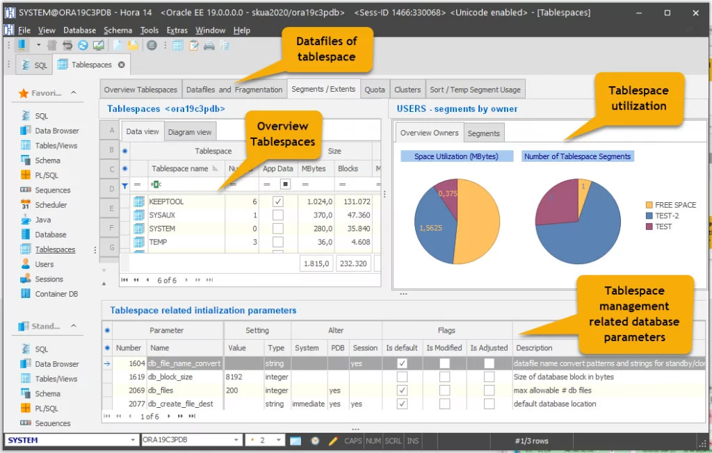Click Tablespace name column header
712x453 pixels.
click(x=181, y=168)
